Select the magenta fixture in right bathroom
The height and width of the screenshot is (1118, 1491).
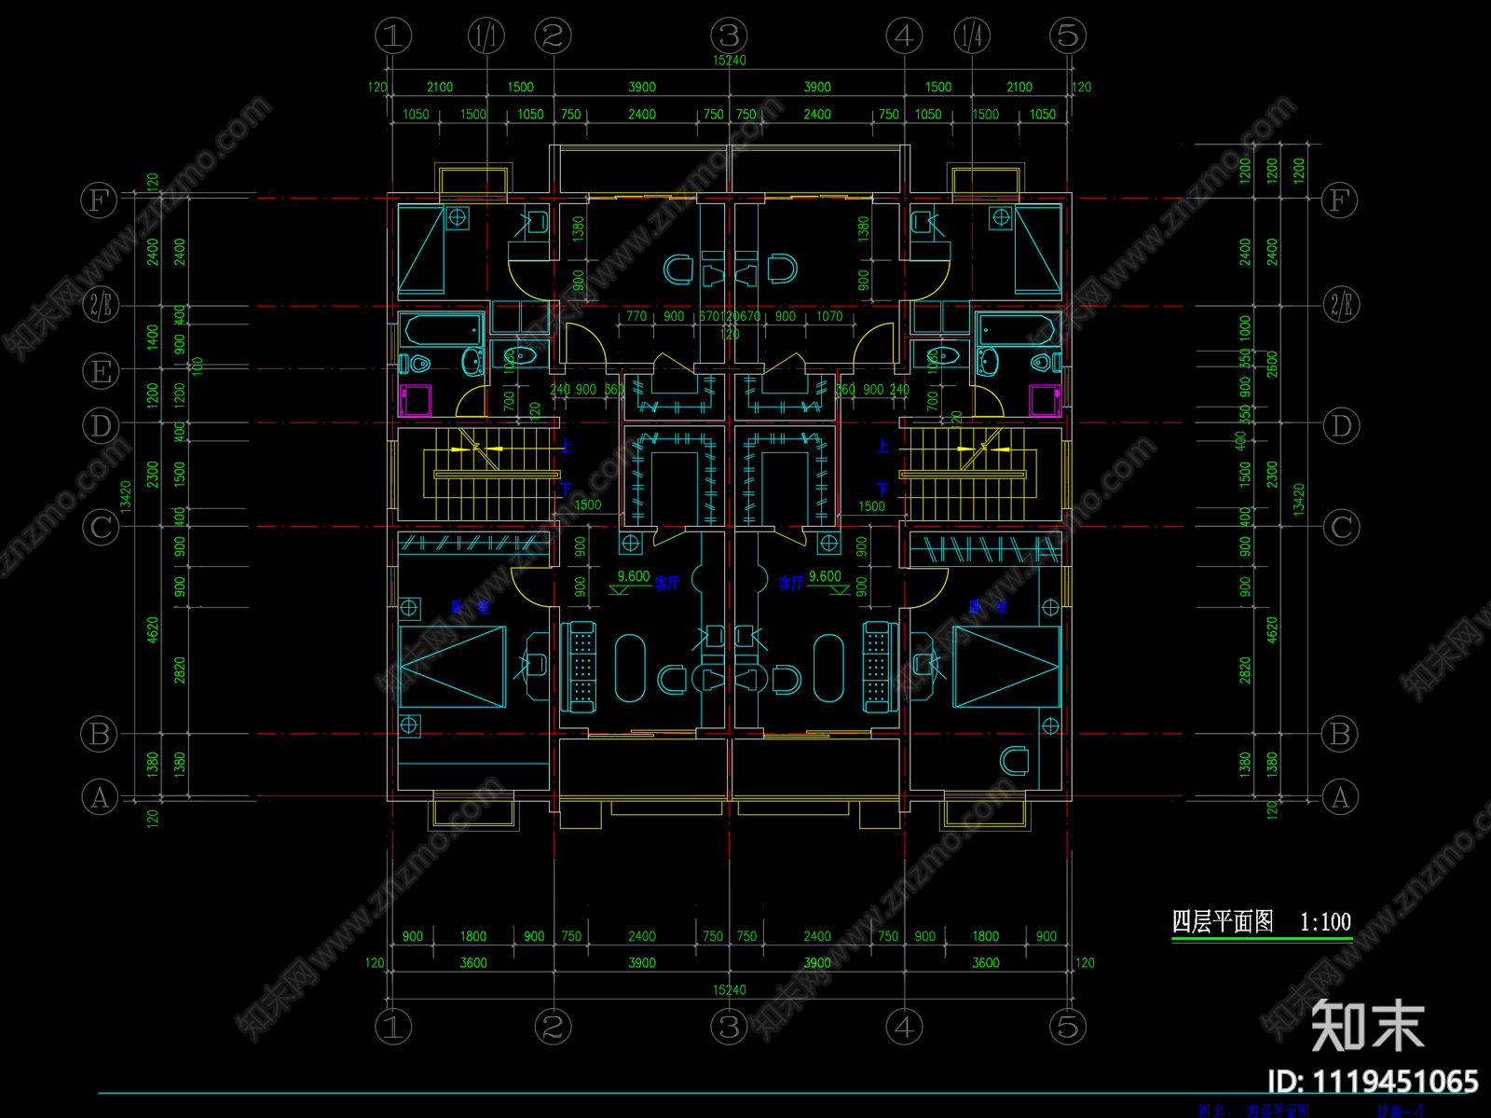click(x=1045, y=400)
